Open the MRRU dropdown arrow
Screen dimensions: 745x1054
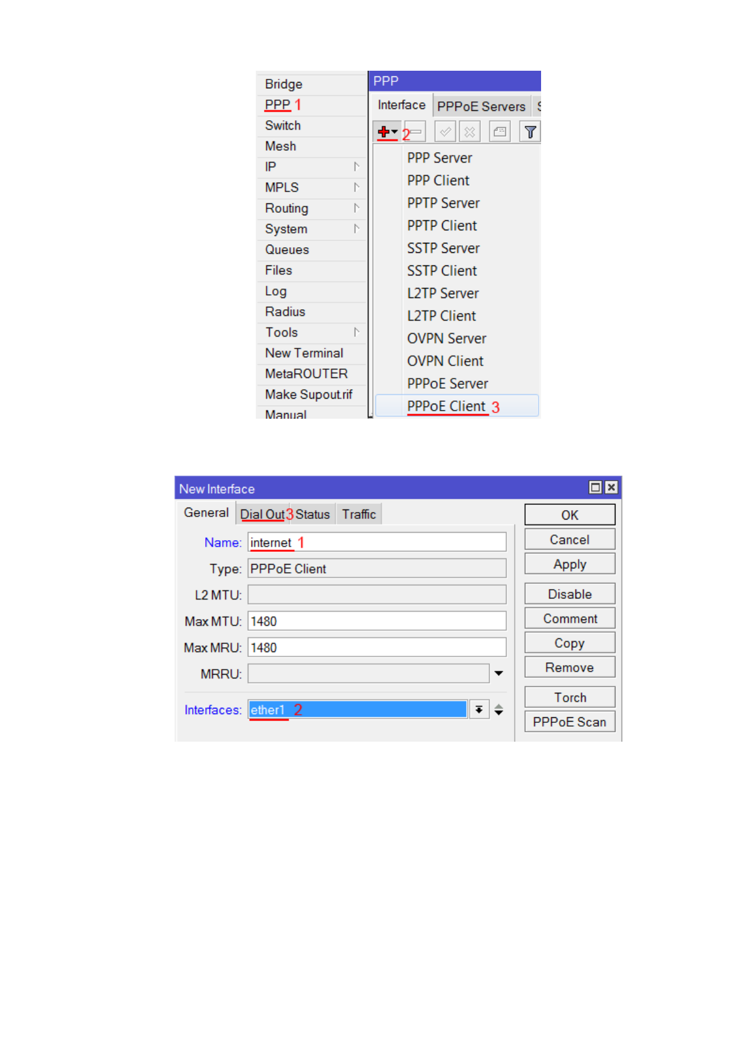click(499, 673)
